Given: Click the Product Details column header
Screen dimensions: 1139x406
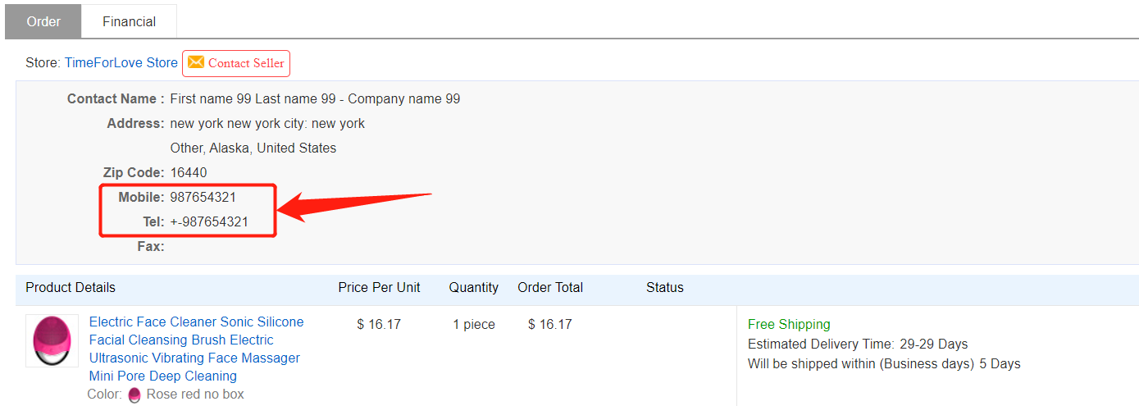Looking at the screenshot, I should tap(71, 287).
